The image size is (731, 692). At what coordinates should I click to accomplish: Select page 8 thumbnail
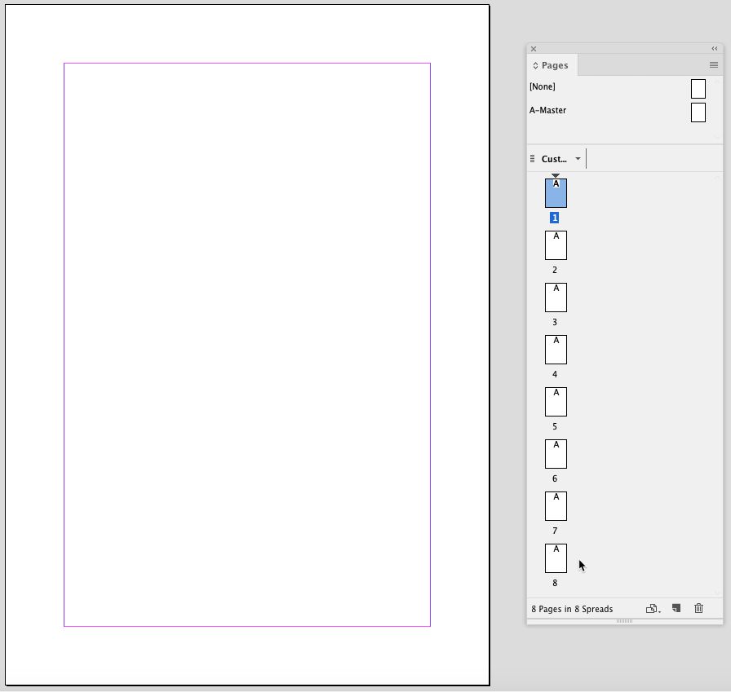[556, 558]
